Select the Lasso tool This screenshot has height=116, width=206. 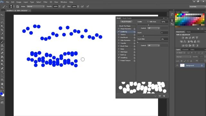pos(2,22)
